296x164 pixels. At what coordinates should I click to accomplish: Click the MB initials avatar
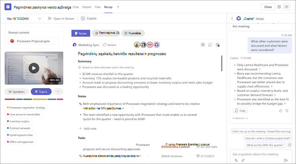150,45
